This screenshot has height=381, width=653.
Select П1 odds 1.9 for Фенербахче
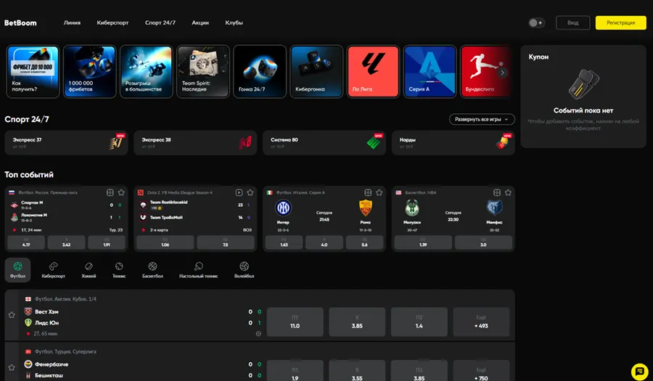tap(295, 371)
